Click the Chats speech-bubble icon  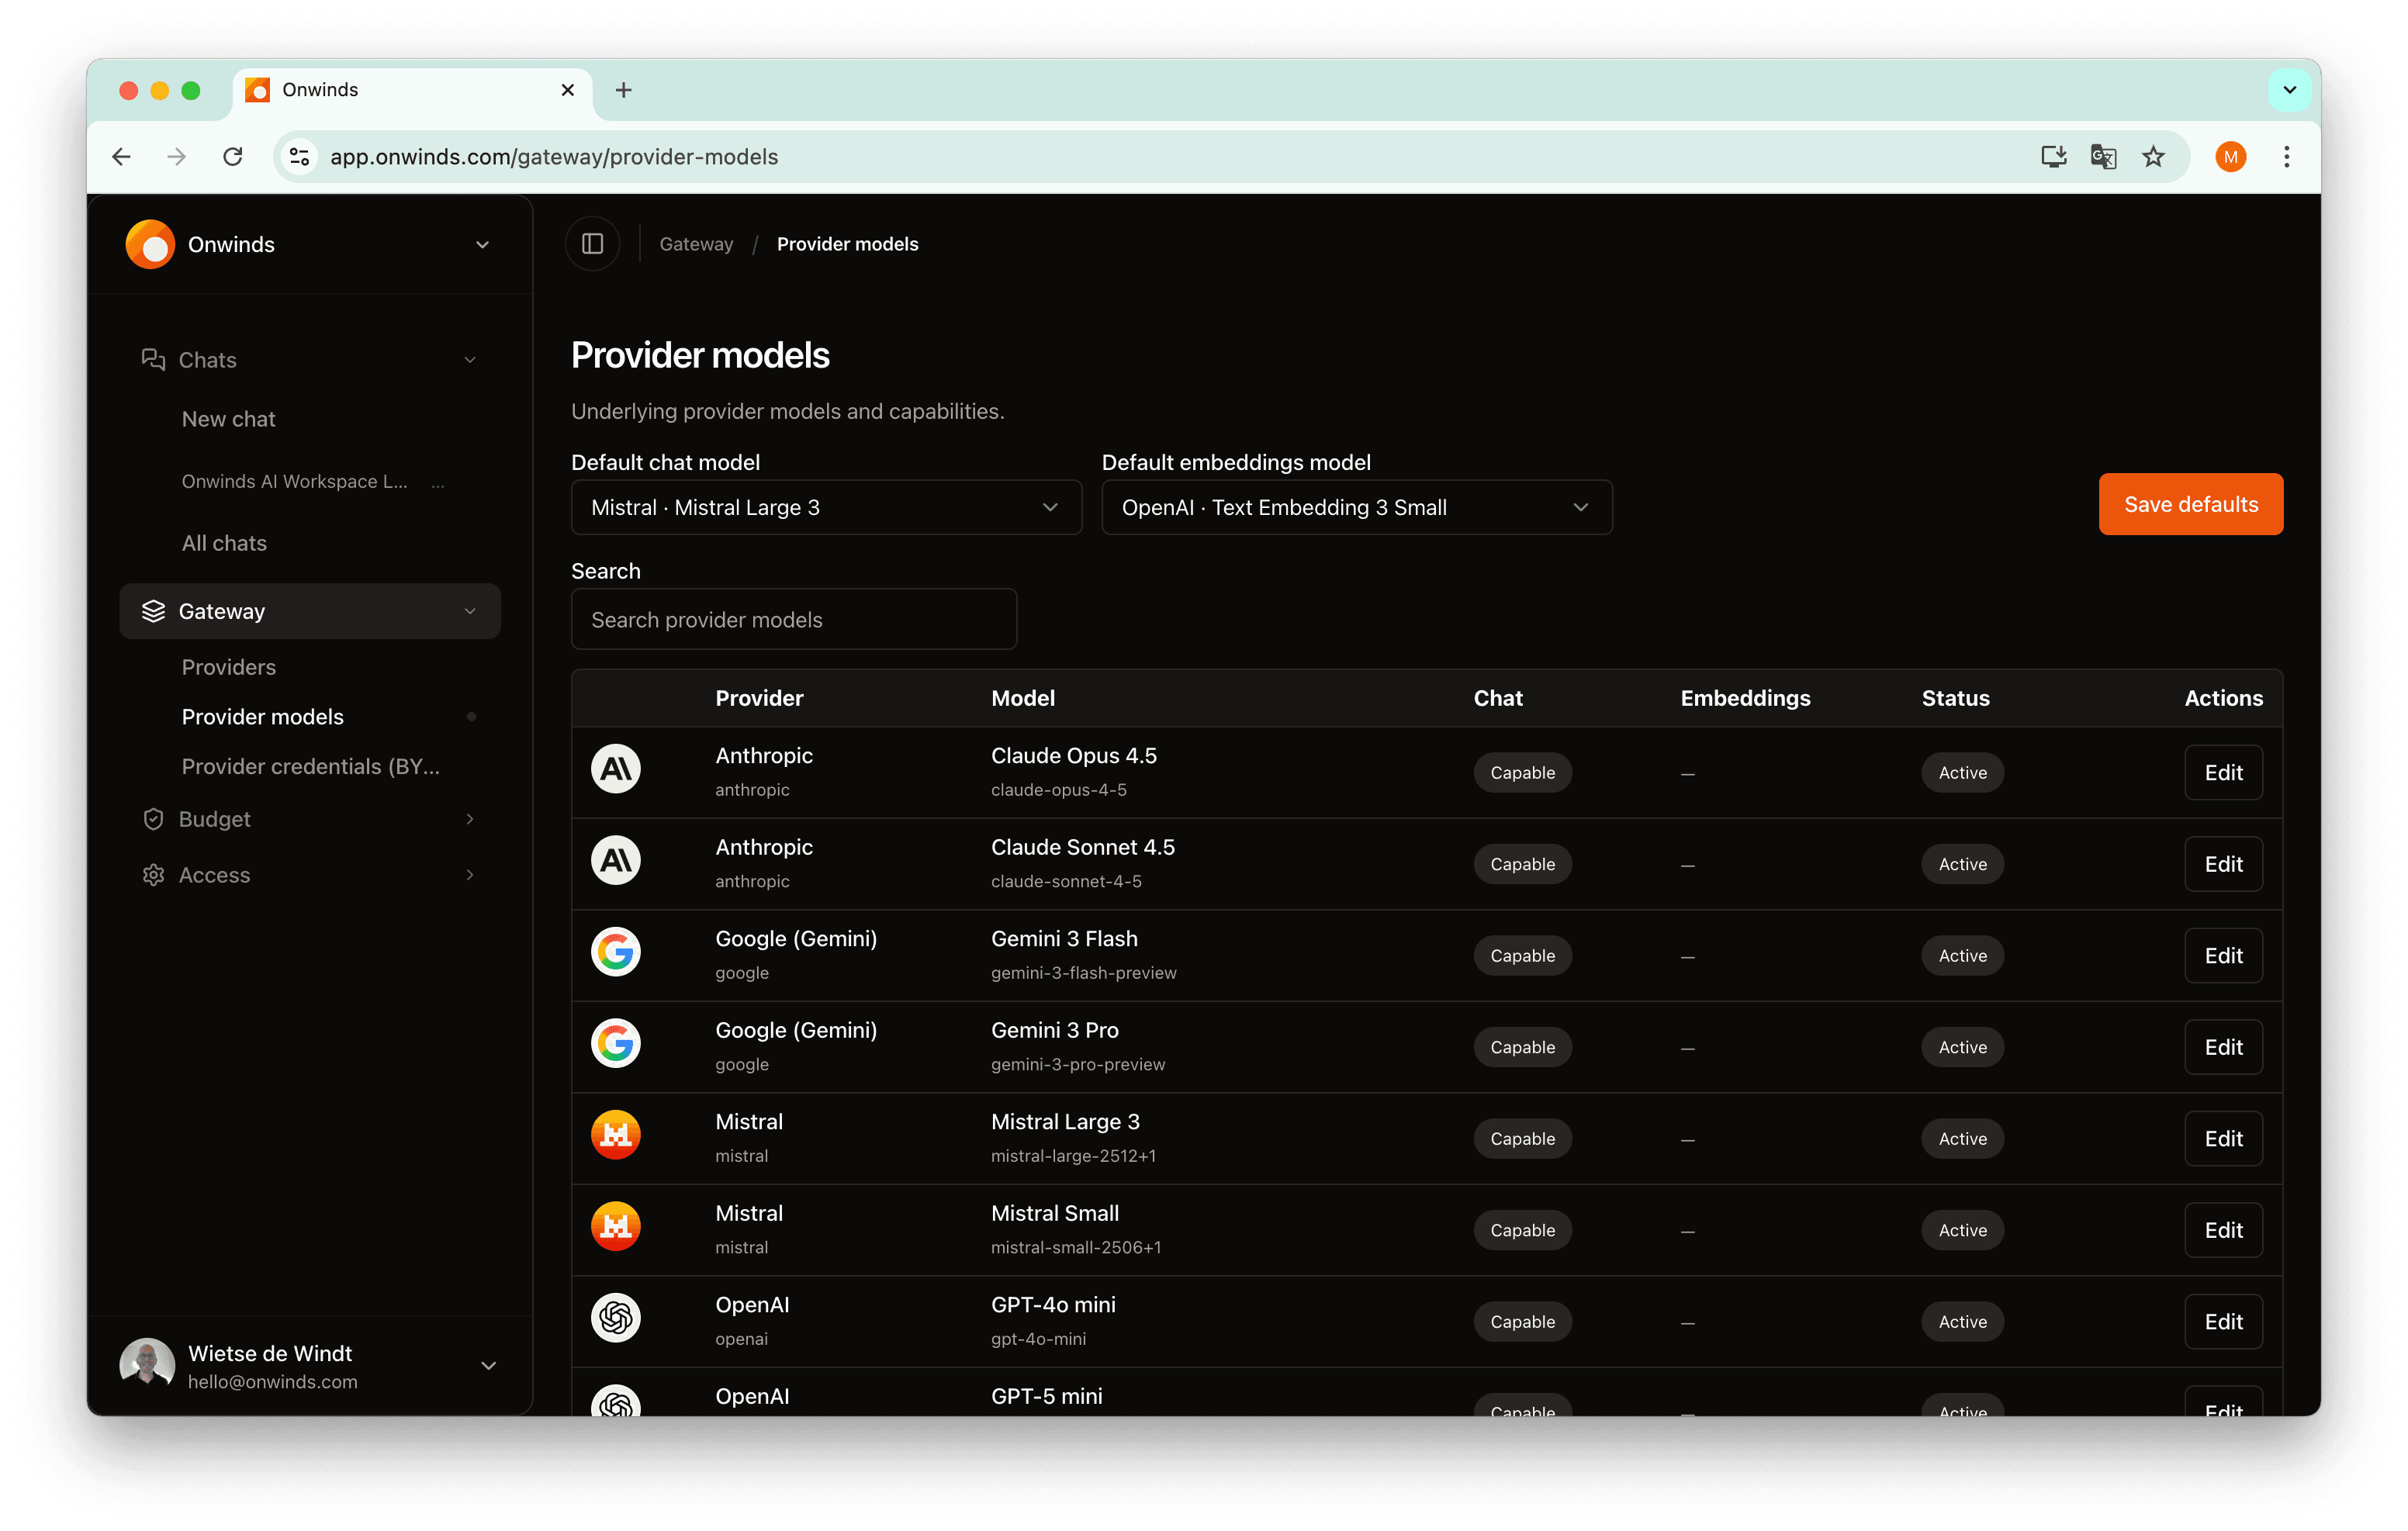coord(152,359)
